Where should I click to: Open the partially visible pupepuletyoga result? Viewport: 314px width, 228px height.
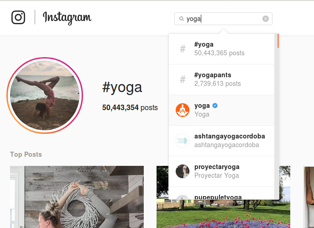click(x=222, y=193)
